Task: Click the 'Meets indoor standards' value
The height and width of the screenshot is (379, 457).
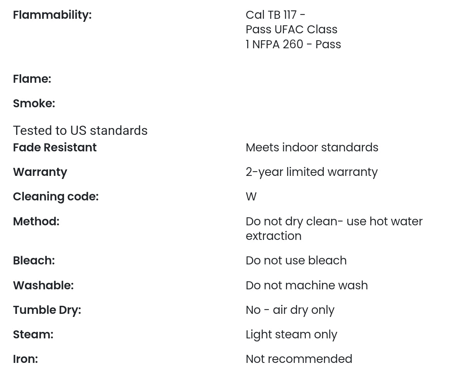Action: 312,148
